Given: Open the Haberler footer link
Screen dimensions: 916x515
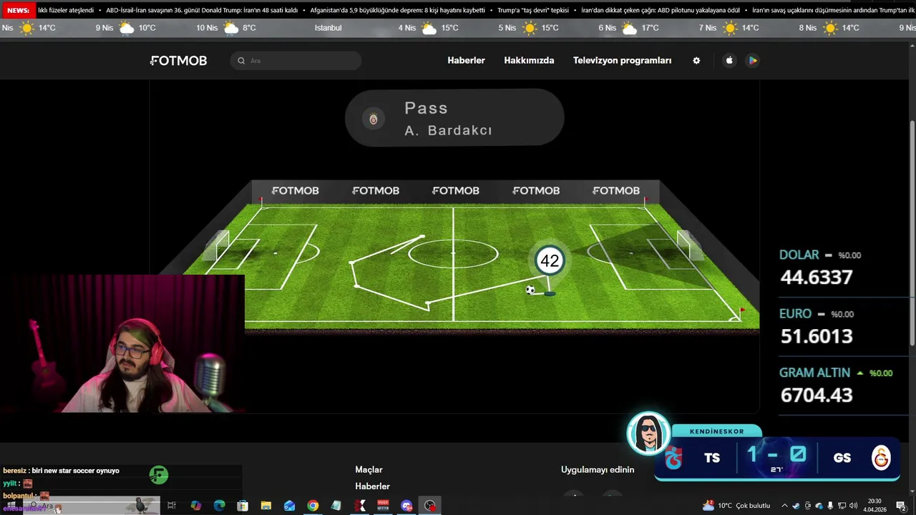Looking at the screenshot, I should pyautogui.click(x=372, y=486).
